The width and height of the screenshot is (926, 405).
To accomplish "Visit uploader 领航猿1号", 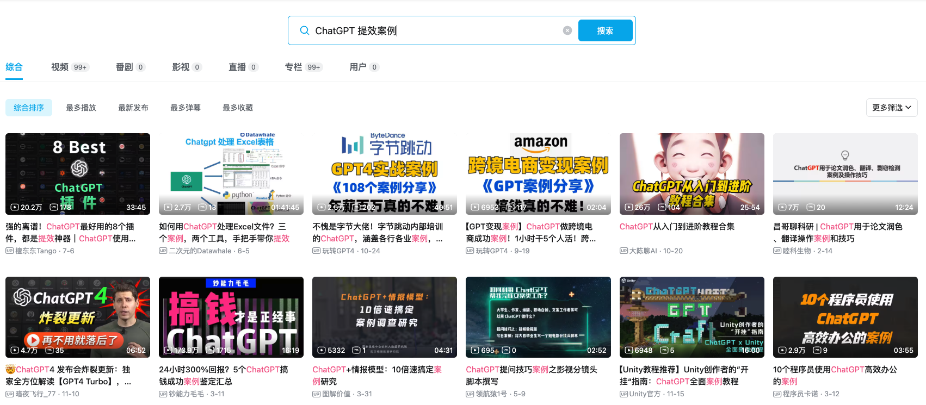I will (491, 394).
